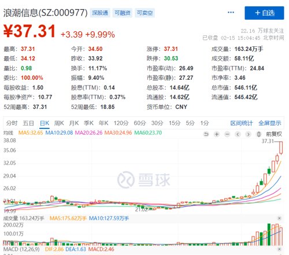
Task: Click the stock title 浪潮信息(SZ:000977)
Action: click(x=46, y=13)
